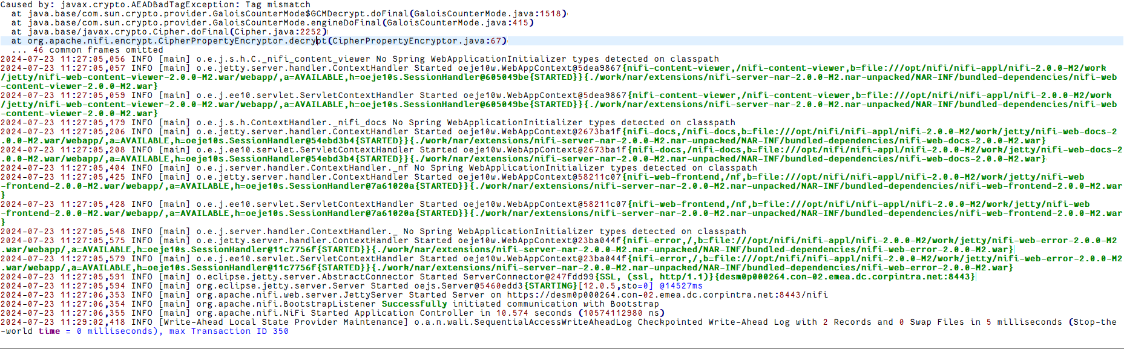This screenshot has width=1124, height=349.
Task: Click the '(10574112980 ns)' value
Action: pos(621,313)
